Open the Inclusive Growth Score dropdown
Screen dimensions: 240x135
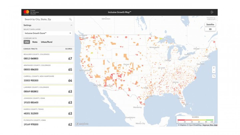click(x=47, y=33)
